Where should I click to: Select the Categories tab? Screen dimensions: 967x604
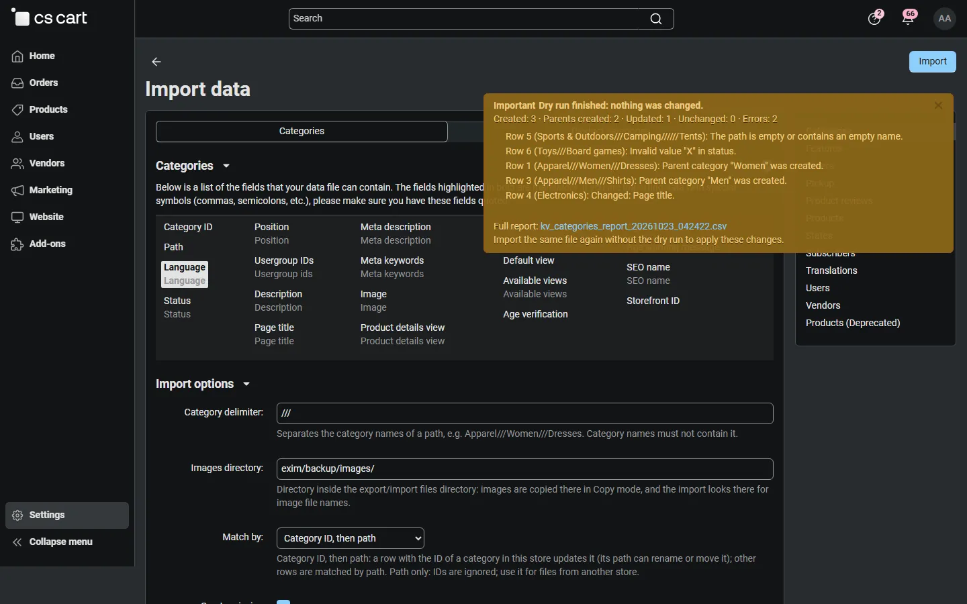302,132
